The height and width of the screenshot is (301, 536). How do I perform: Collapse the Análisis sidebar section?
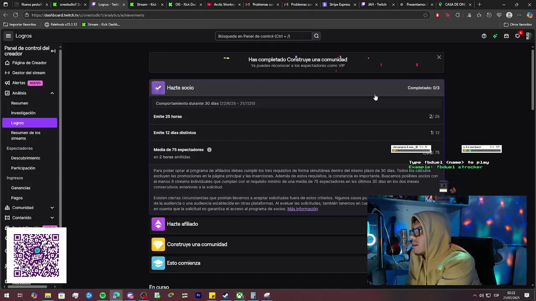tap(52, 93)
